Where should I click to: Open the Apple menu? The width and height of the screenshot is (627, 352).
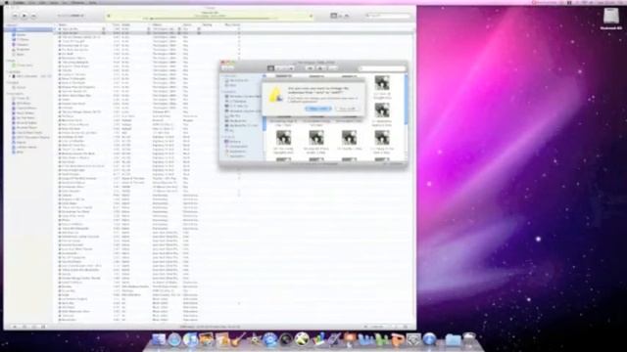tap(7, 2)
